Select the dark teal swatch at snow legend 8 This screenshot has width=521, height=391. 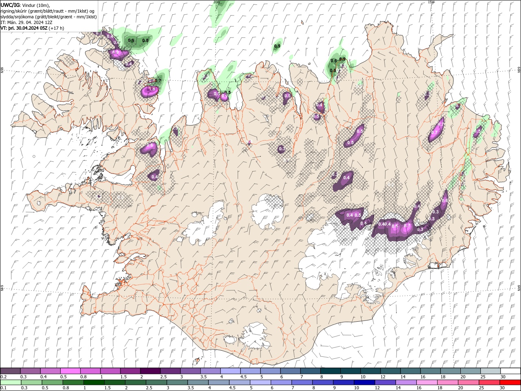(330, 371)
